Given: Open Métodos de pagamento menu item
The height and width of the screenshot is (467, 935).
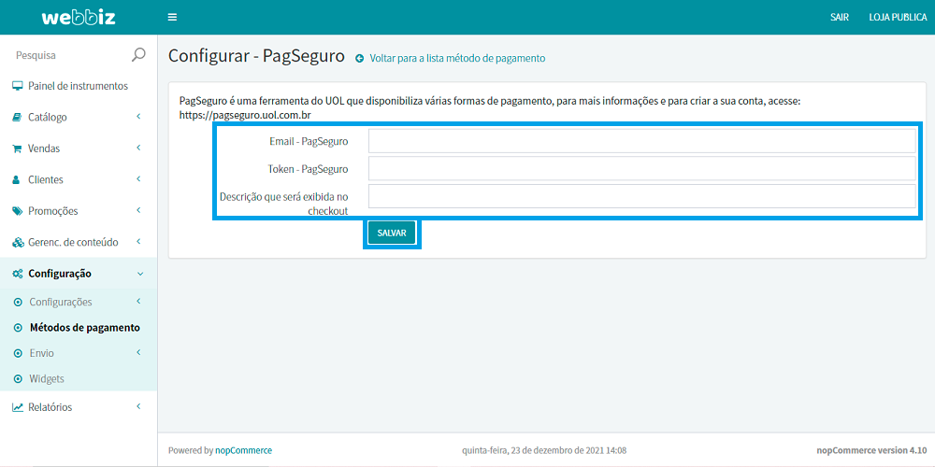Looking at the screenshot, I should [x=84, y=328].
